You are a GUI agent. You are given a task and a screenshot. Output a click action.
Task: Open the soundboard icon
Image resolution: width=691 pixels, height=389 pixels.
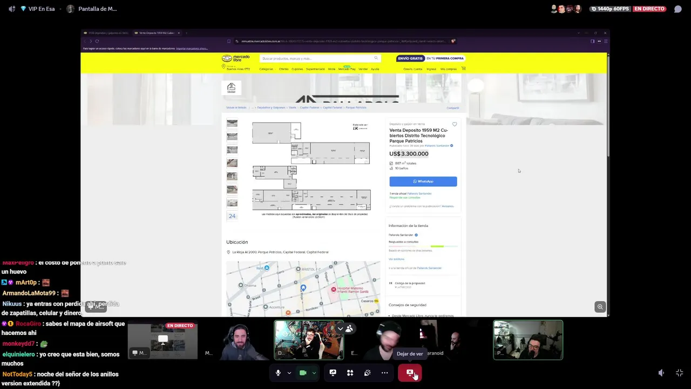[367, 373]
